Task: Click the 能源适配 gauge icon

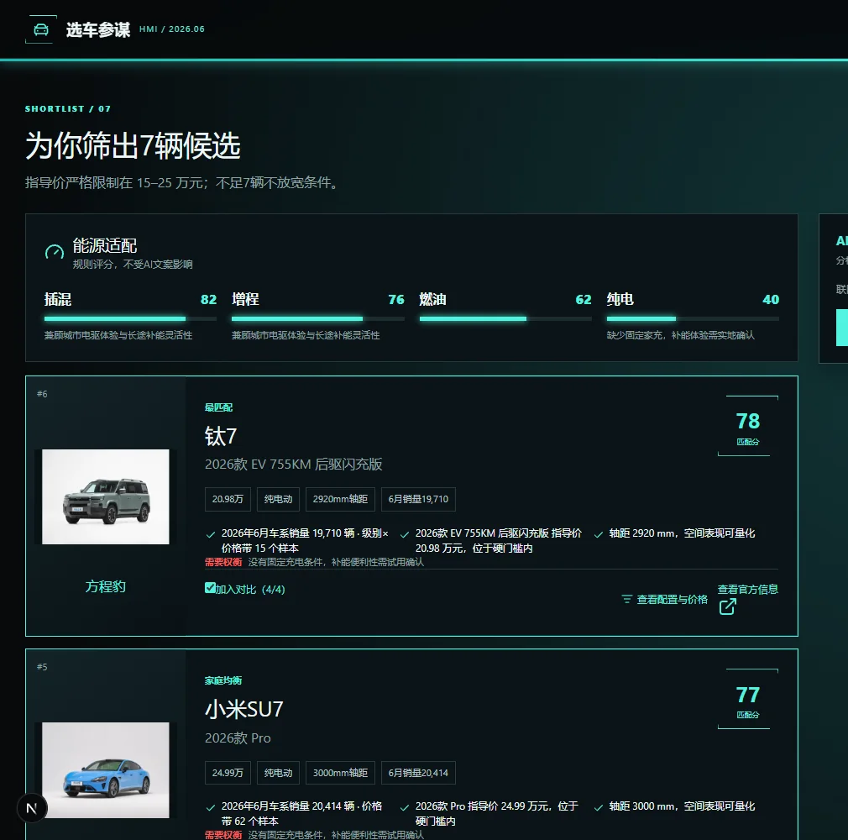Action: tap(54, 252)
